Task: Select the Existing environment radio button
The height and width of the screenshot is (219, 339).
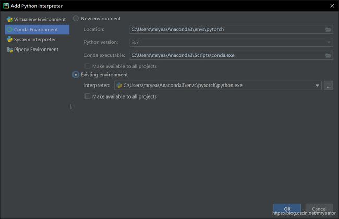Action: pos(76,75)
